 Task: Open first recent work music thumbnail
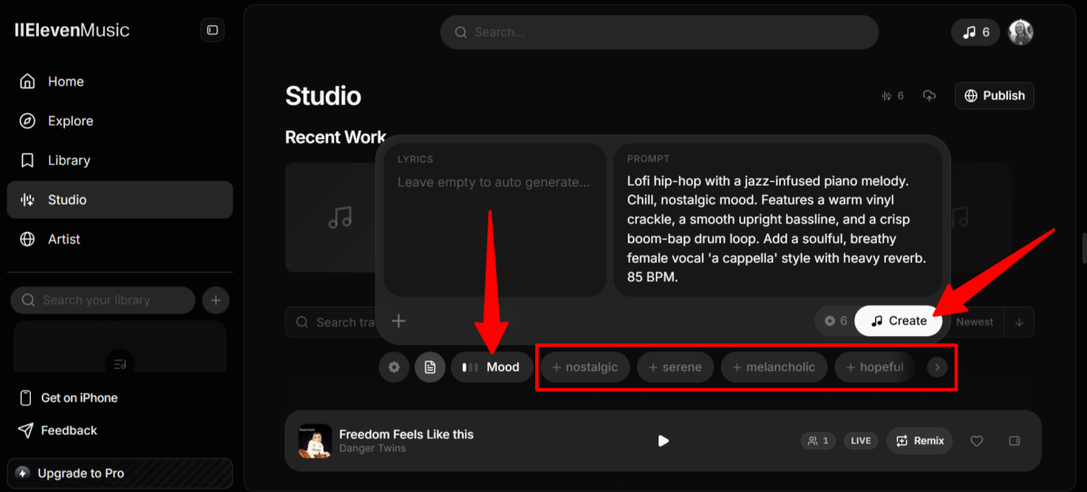331,217
